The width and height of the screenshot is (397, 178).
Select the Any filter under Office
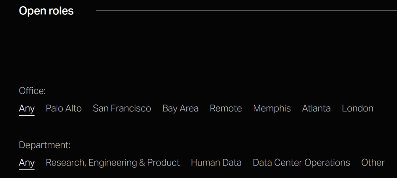(x=26, y=108)
